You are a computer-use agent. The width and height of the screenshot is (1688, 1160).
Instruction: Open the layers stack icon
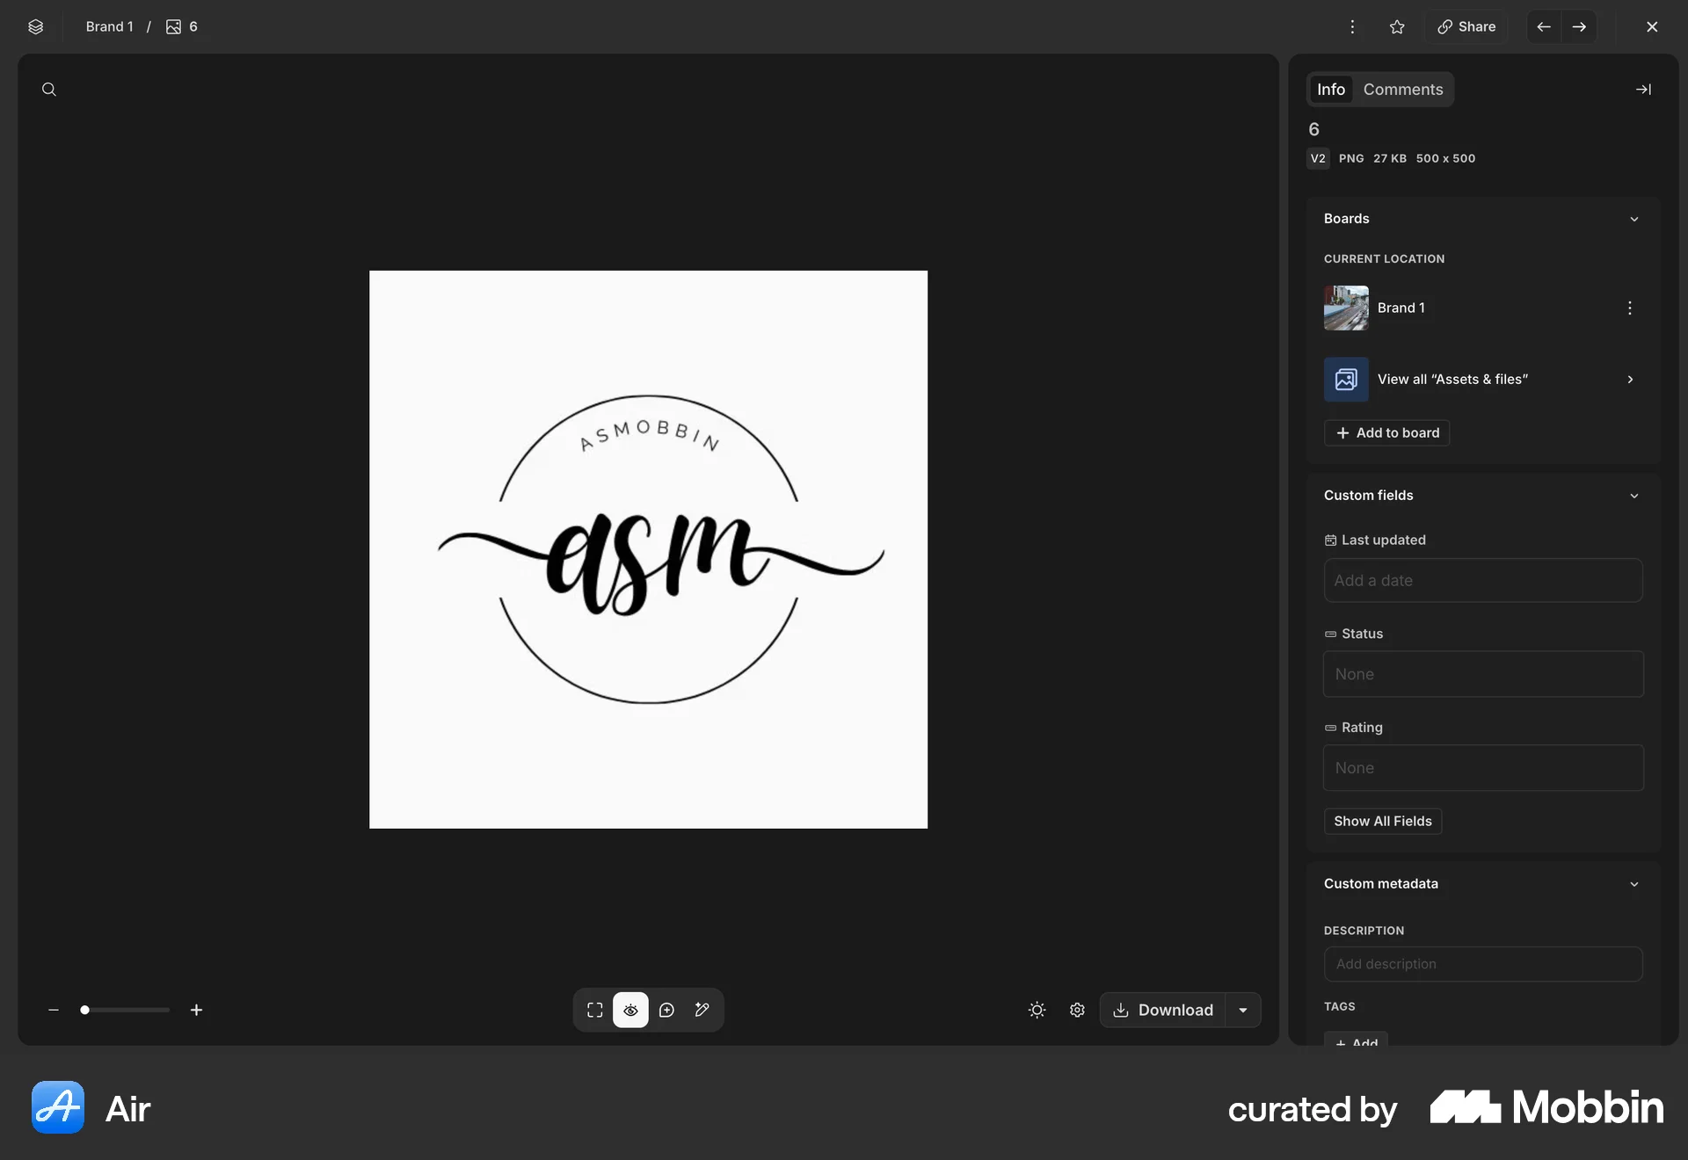point(35,26)
